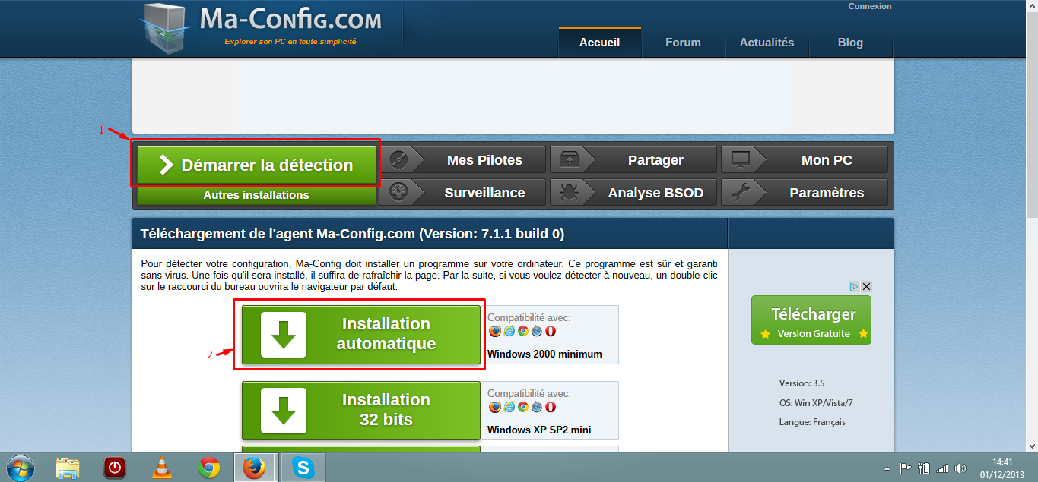Switch to the Firefox taskbar window
Screen dimensions: 1038x482
coord(255,468)
